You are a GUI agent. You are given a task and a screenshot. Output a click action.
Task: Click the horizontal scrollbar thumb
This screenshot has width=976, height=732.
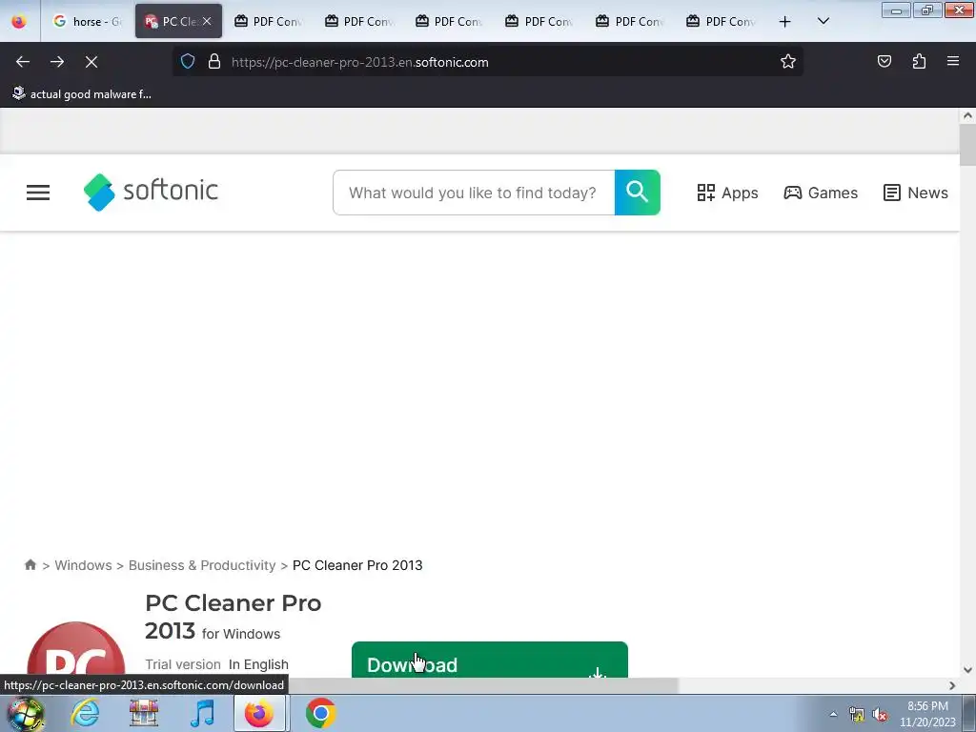coord(483,685)
